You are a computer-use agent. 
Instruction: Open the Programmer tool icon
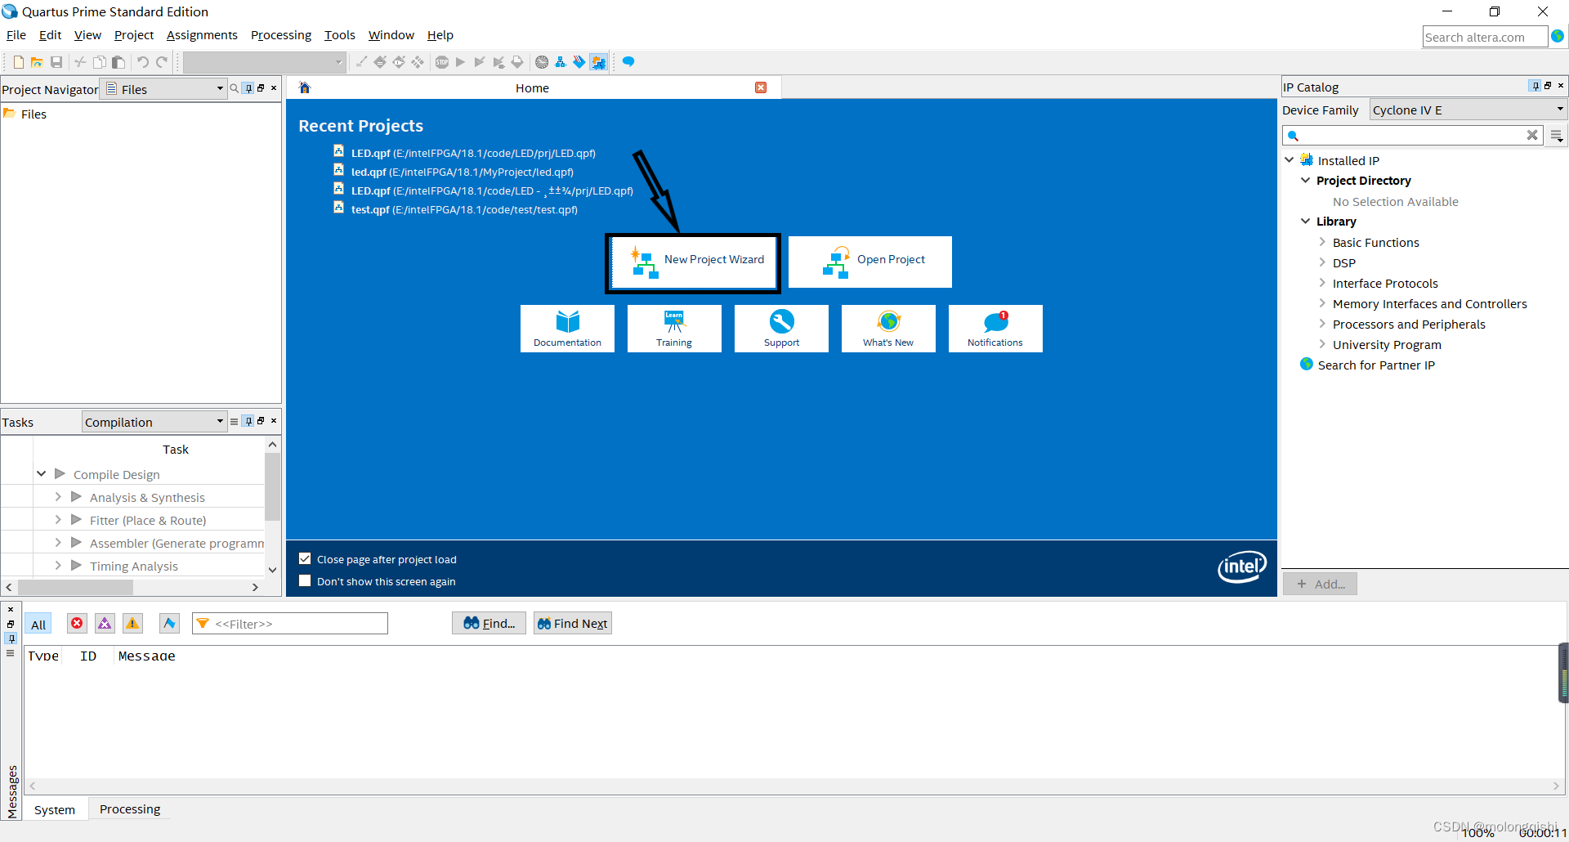(x=579, y=62)
